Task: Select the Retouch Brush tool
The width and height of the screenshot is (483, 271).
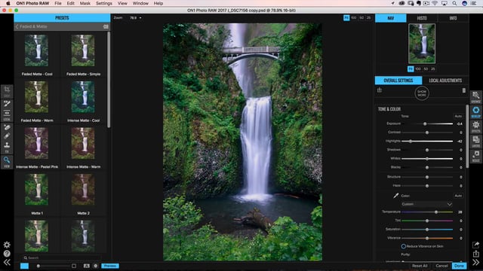Action: pos(7,135)
